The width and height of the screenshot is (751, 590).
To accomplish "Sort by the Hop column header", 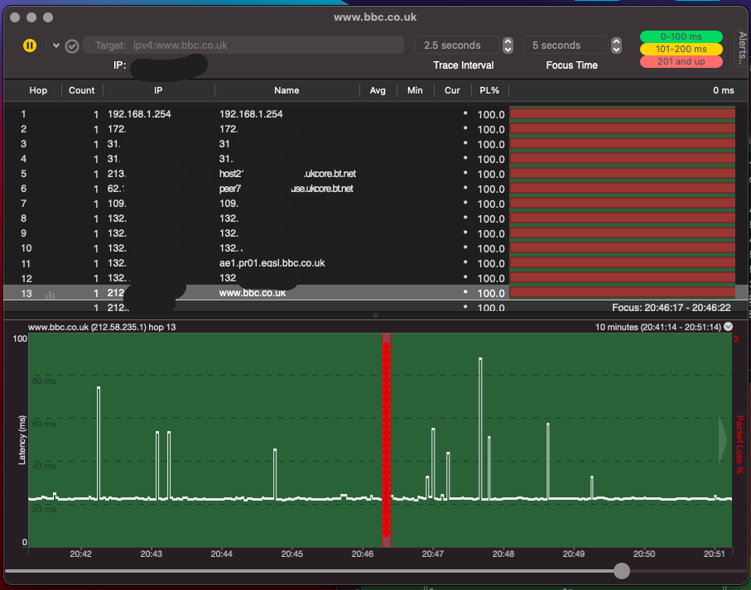I will (38, 90).
